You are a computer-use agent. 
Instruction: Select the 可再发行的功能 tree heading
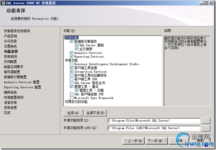click(x=76, y=102)
